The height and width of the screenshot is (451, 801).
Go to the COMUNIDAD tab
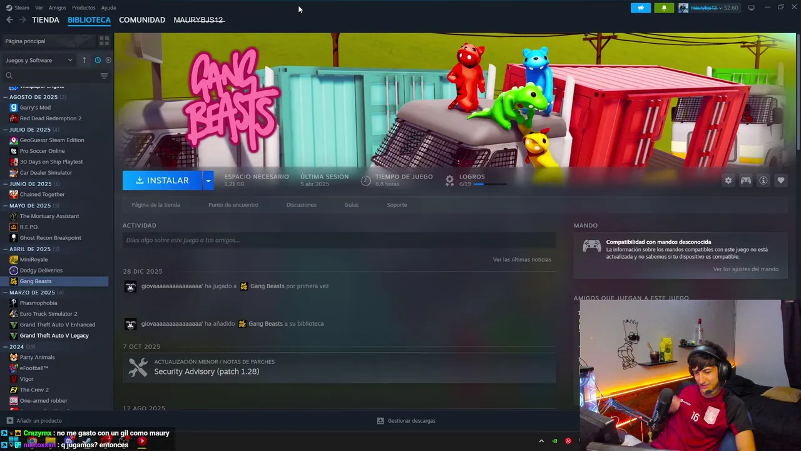coord(142,20)
